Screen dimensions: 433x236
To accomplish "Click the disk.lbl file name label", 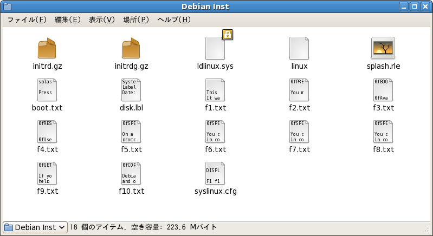I will [x=131, y=108].
